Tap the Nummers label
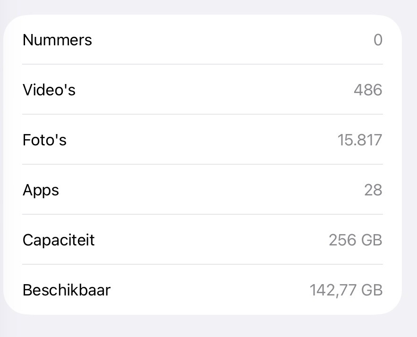The image size is (417, 337). (57, 40)
